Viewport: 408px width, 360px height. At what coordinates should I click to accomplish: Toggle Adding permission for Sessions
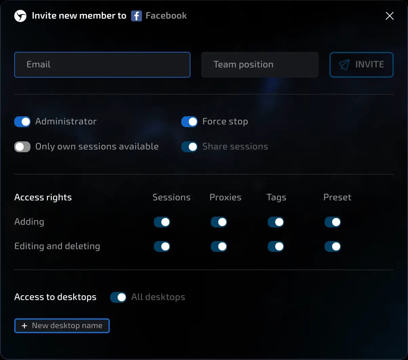pos(162,222)
